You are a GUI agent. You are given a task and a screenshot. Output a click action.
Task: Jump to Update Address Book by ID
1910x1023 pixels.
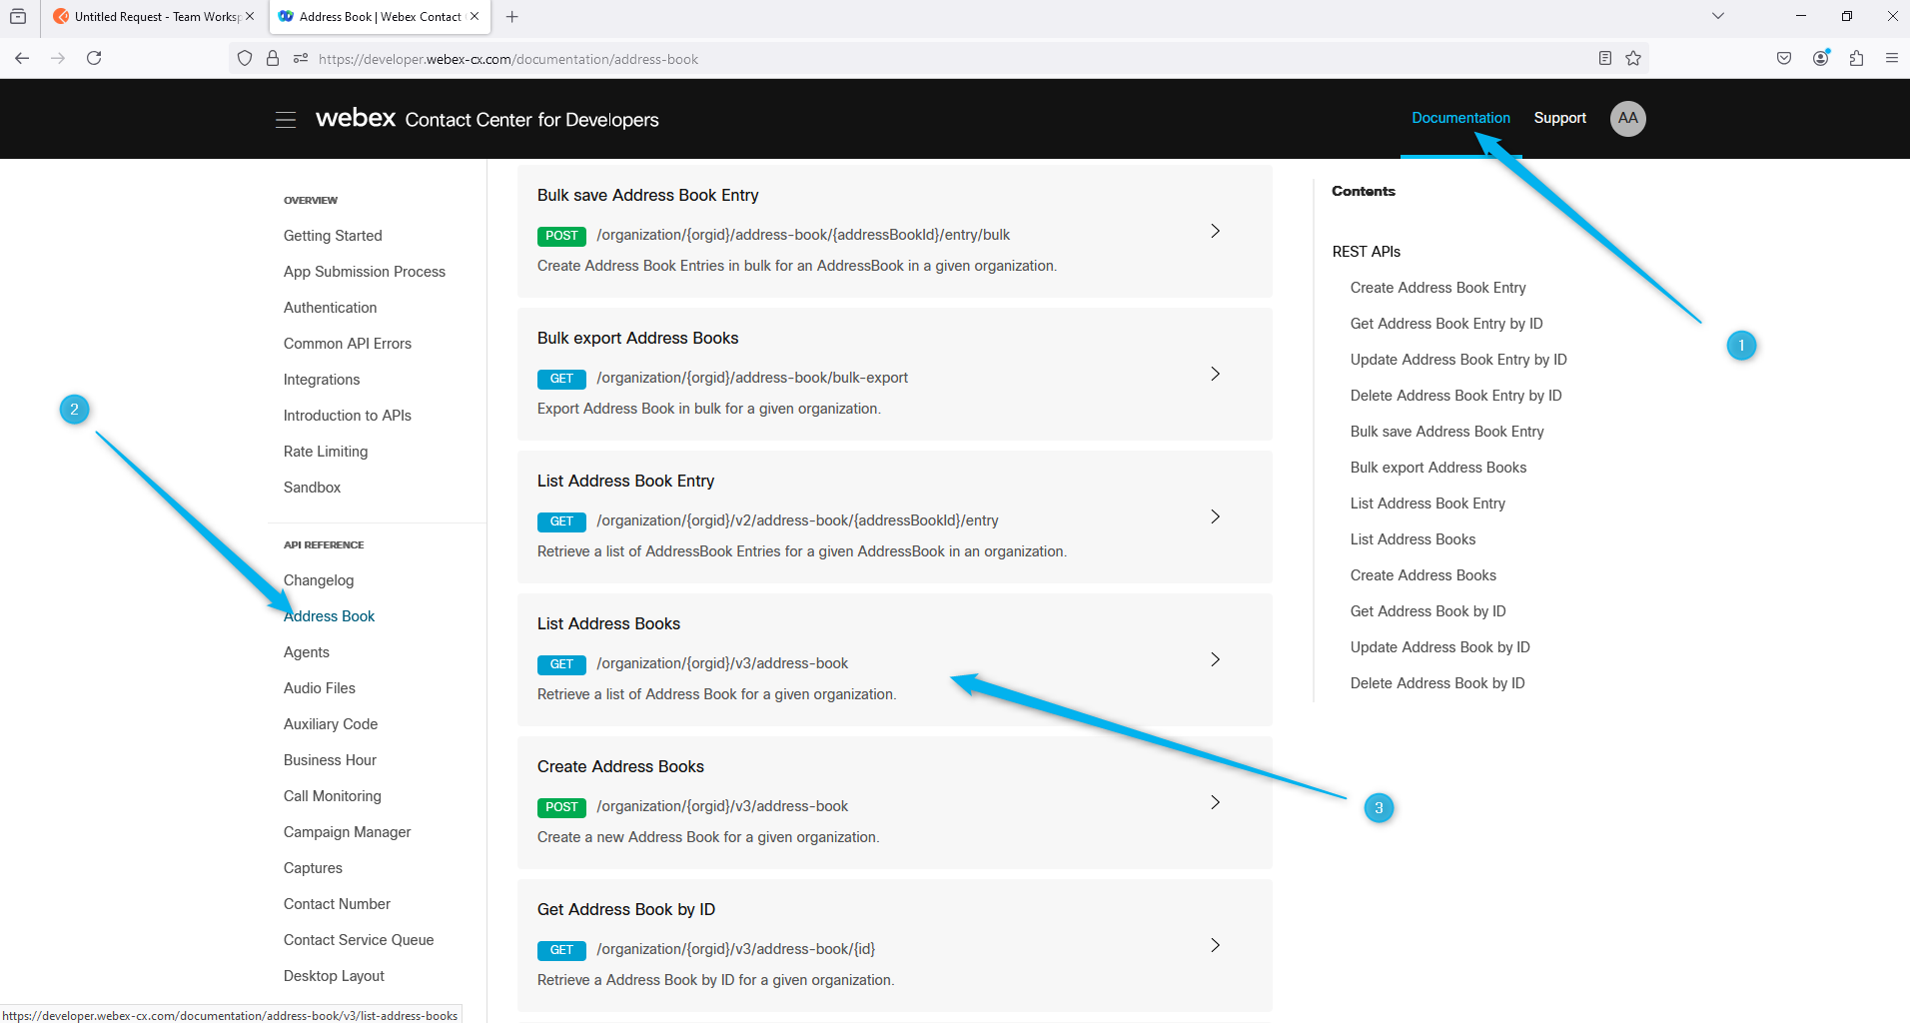point(1439,647)
